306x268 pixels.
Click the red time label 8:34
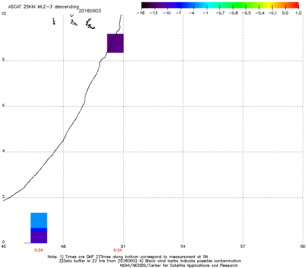(x=118, y=250)
